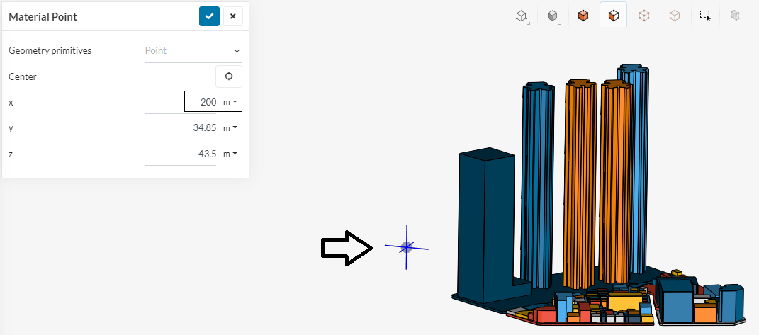
Task: Open unit dropdown for y coordinate
Action: (x=230, y=127)
